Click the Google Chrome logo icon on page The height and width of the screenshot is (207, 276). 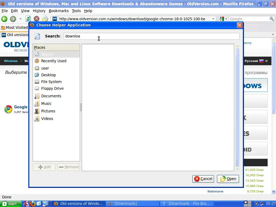[8, 109]
